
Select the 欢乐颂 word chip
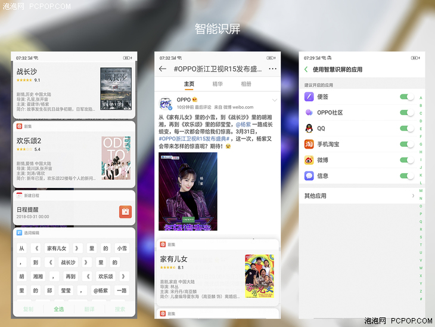pos(105,276)
